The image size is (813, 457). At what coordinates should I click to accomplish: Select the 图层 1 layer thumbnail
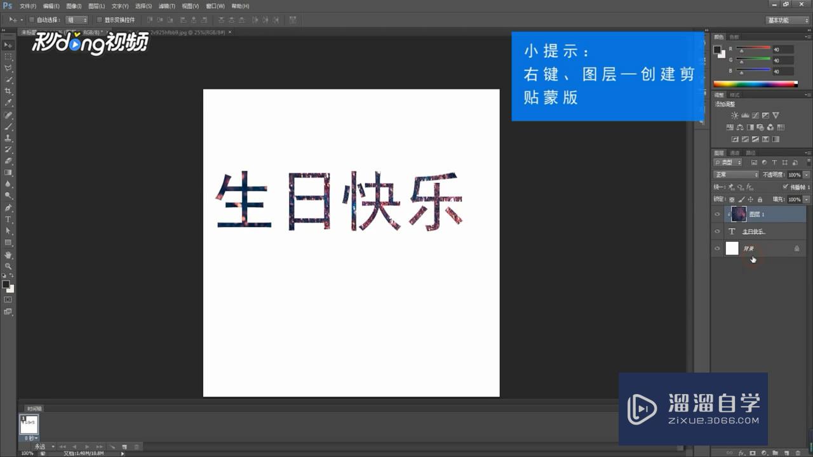739,215
